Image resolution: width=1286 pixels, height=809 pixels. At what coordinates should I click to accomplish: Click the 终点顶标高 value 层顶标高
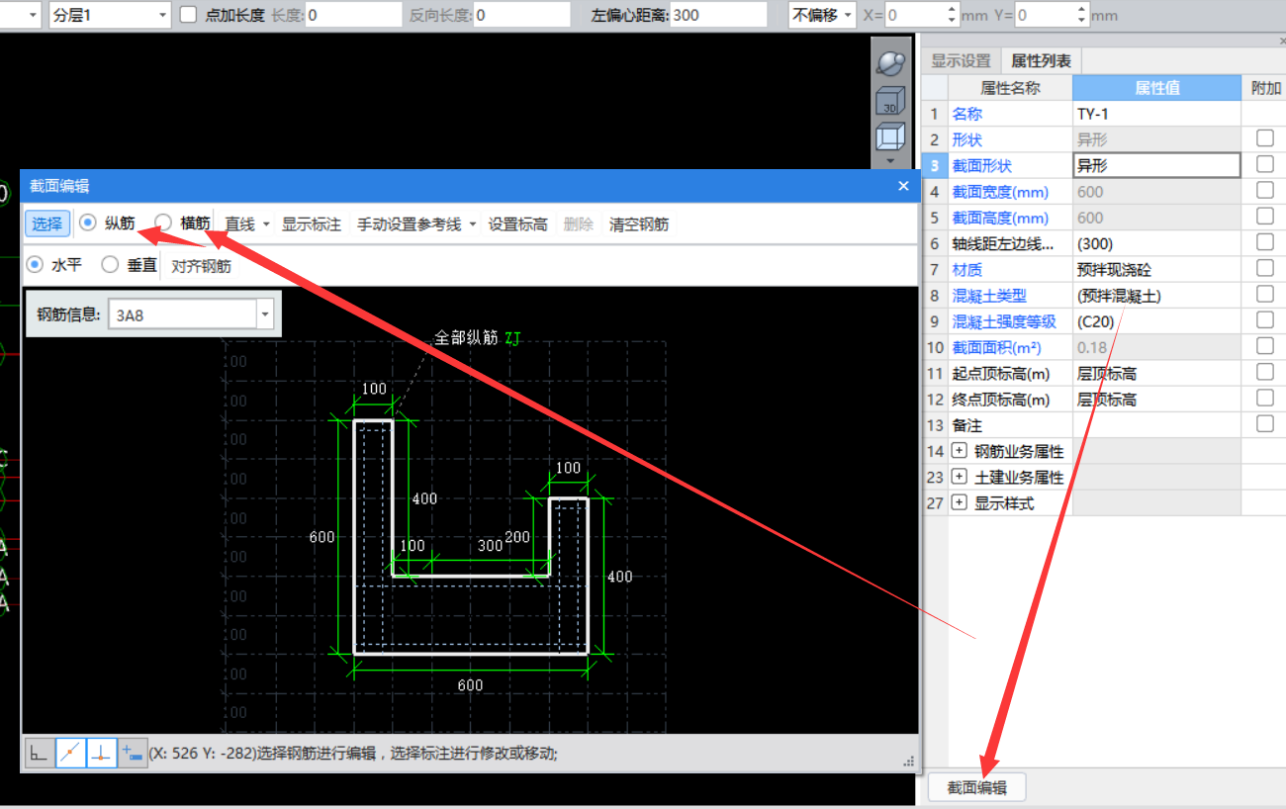1156,400
